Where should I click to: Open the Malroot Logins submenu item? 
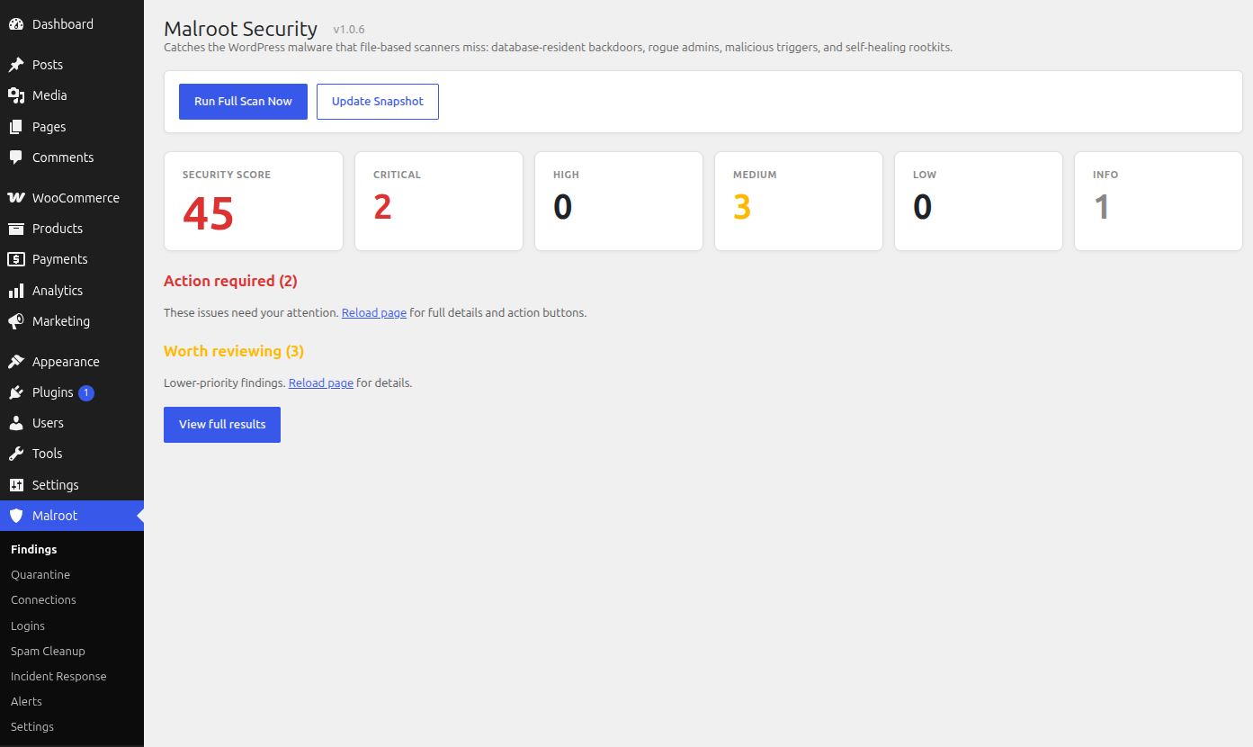click(28, 625)
